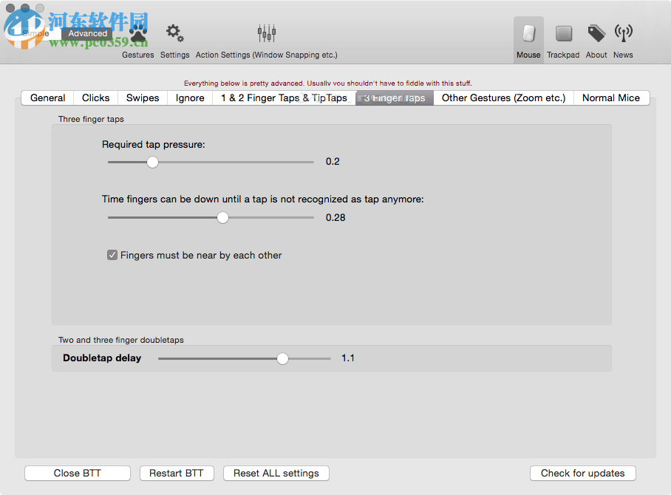Open the Clicks tab
The width and height of the screenshot is (671, 495).
pyautogui.click(x=95, y=98)
